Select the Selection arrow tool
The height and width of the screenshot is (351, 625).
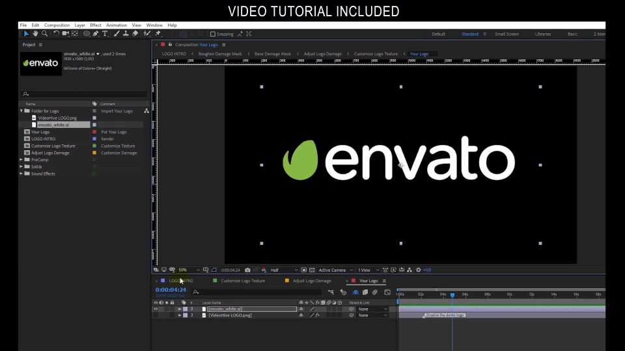pyautogui.click(x=26, y=34)
